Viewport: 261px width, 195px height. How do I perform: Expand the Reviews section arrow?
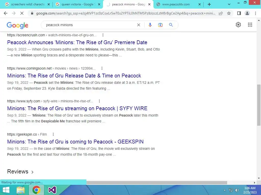[x=32, y=172]
